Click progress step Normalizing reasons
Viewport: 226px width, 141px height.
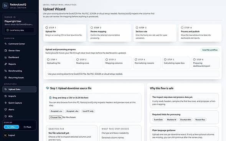147,63
